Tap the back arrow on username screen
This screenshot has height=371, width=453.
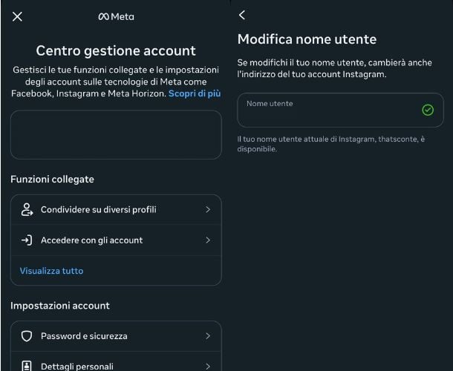pos(242,15)
